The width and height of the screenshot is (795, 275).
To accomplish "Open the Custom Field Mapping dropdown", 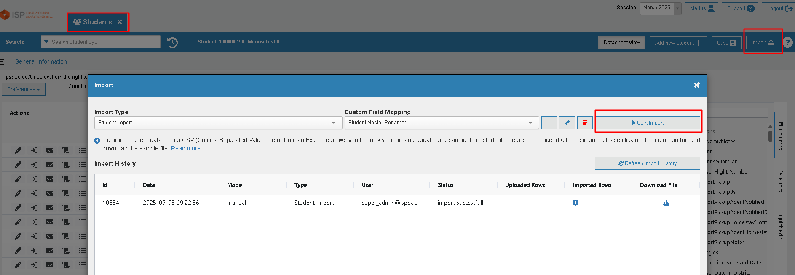I will (x=441, y=123).
